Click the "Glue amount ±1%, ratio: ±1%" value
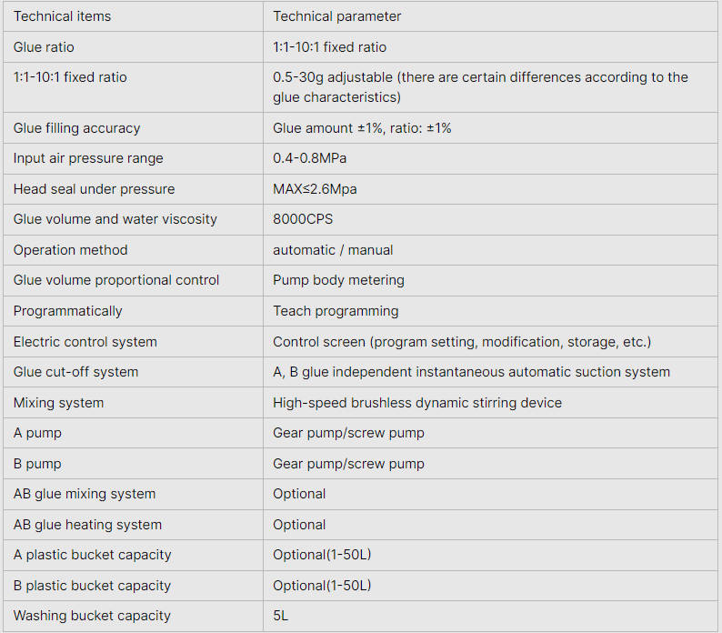 [x=362, y=128]
